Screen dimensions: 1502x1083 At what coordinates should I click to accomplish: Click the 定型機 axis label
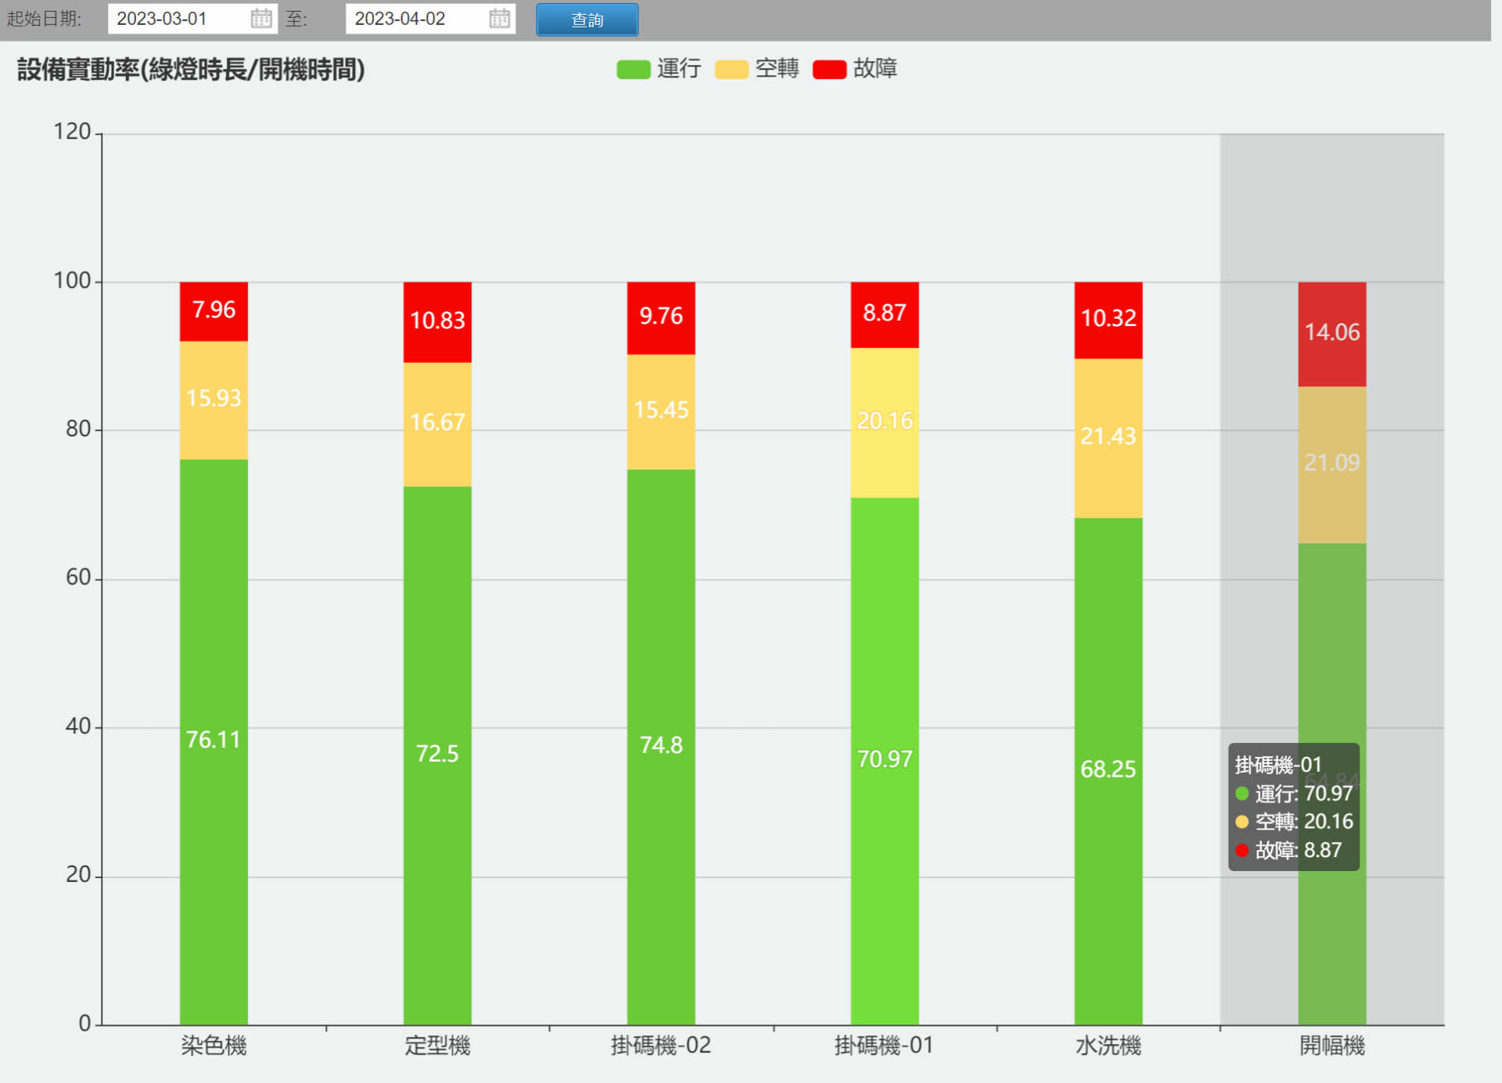(437, 1045)
